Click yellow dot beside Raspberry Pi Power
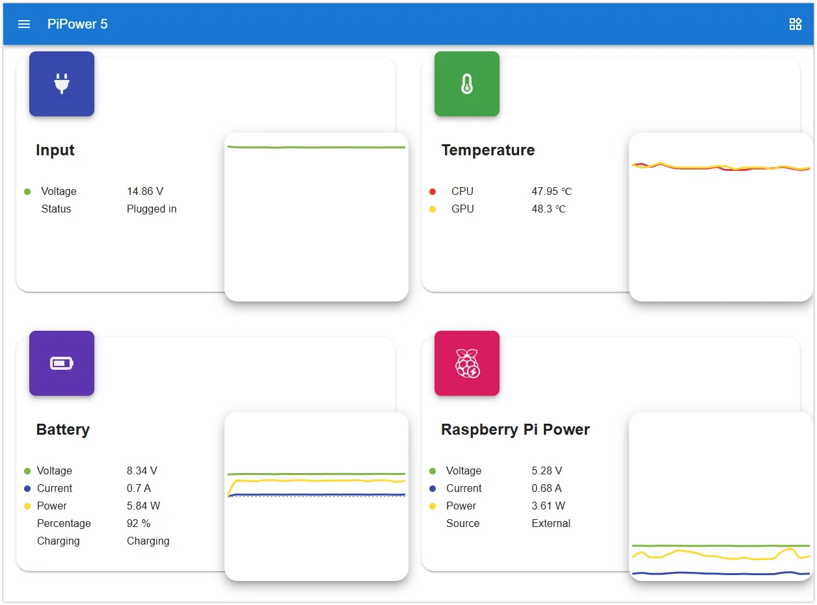 (433, 506)
